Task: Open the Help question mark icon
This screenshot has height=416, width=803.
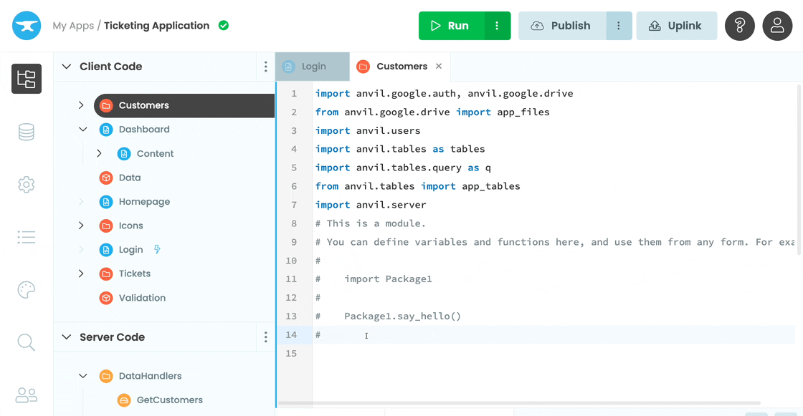Action: (739, 26)
